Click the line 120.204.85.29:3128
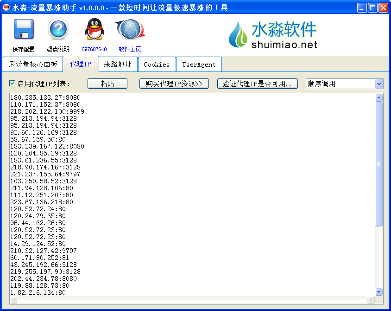 pos(44,153)
